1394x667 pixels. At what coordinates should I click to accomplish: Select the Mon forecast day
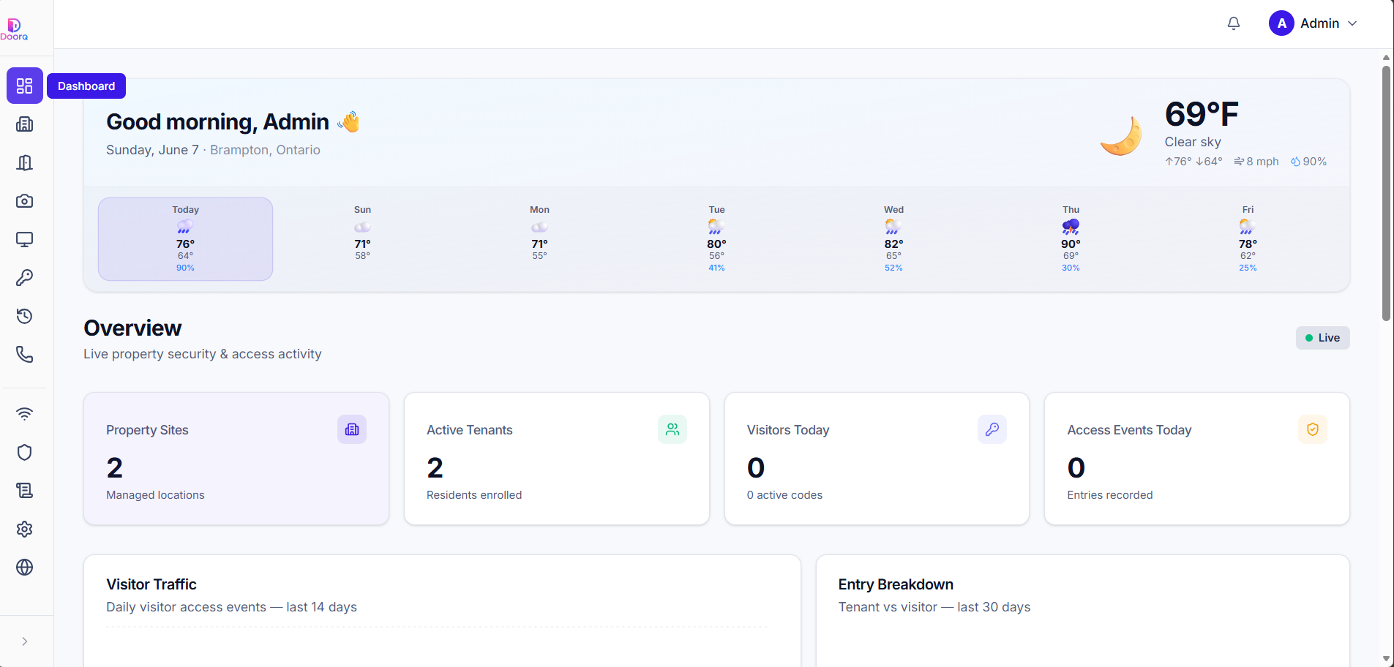pos(539,239)
